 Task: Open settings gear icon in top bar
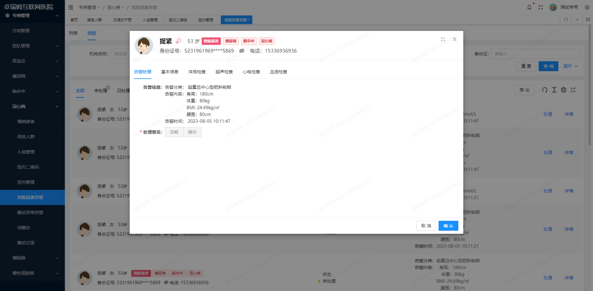587,7
